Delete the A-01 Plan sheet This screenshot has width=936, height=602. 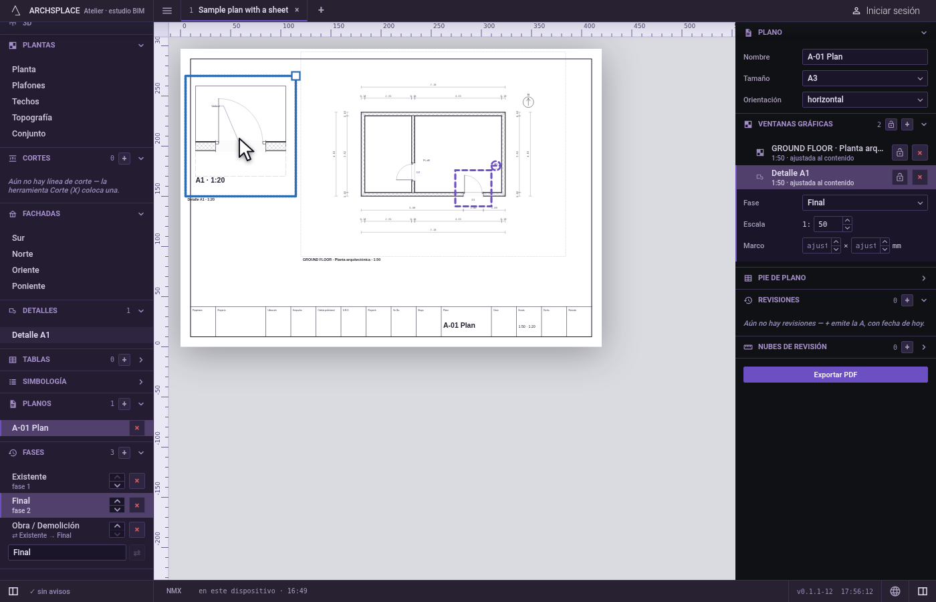[137, 428]
